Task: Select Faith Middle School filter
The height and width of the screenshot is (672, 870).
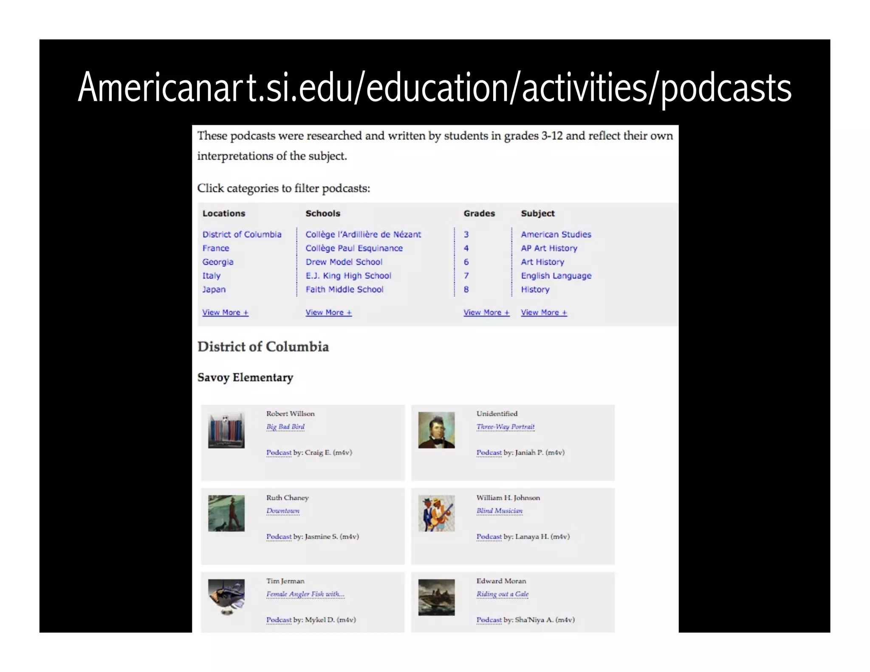Action: [x=344, y=289]
